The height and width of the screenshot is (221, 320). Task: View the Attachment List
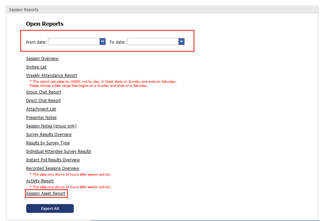41,109
